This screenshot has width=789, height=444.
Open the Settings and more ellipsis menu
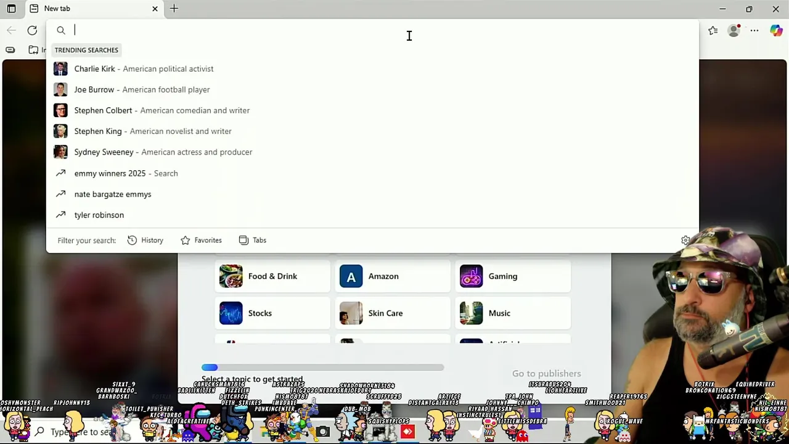(754, 30)
